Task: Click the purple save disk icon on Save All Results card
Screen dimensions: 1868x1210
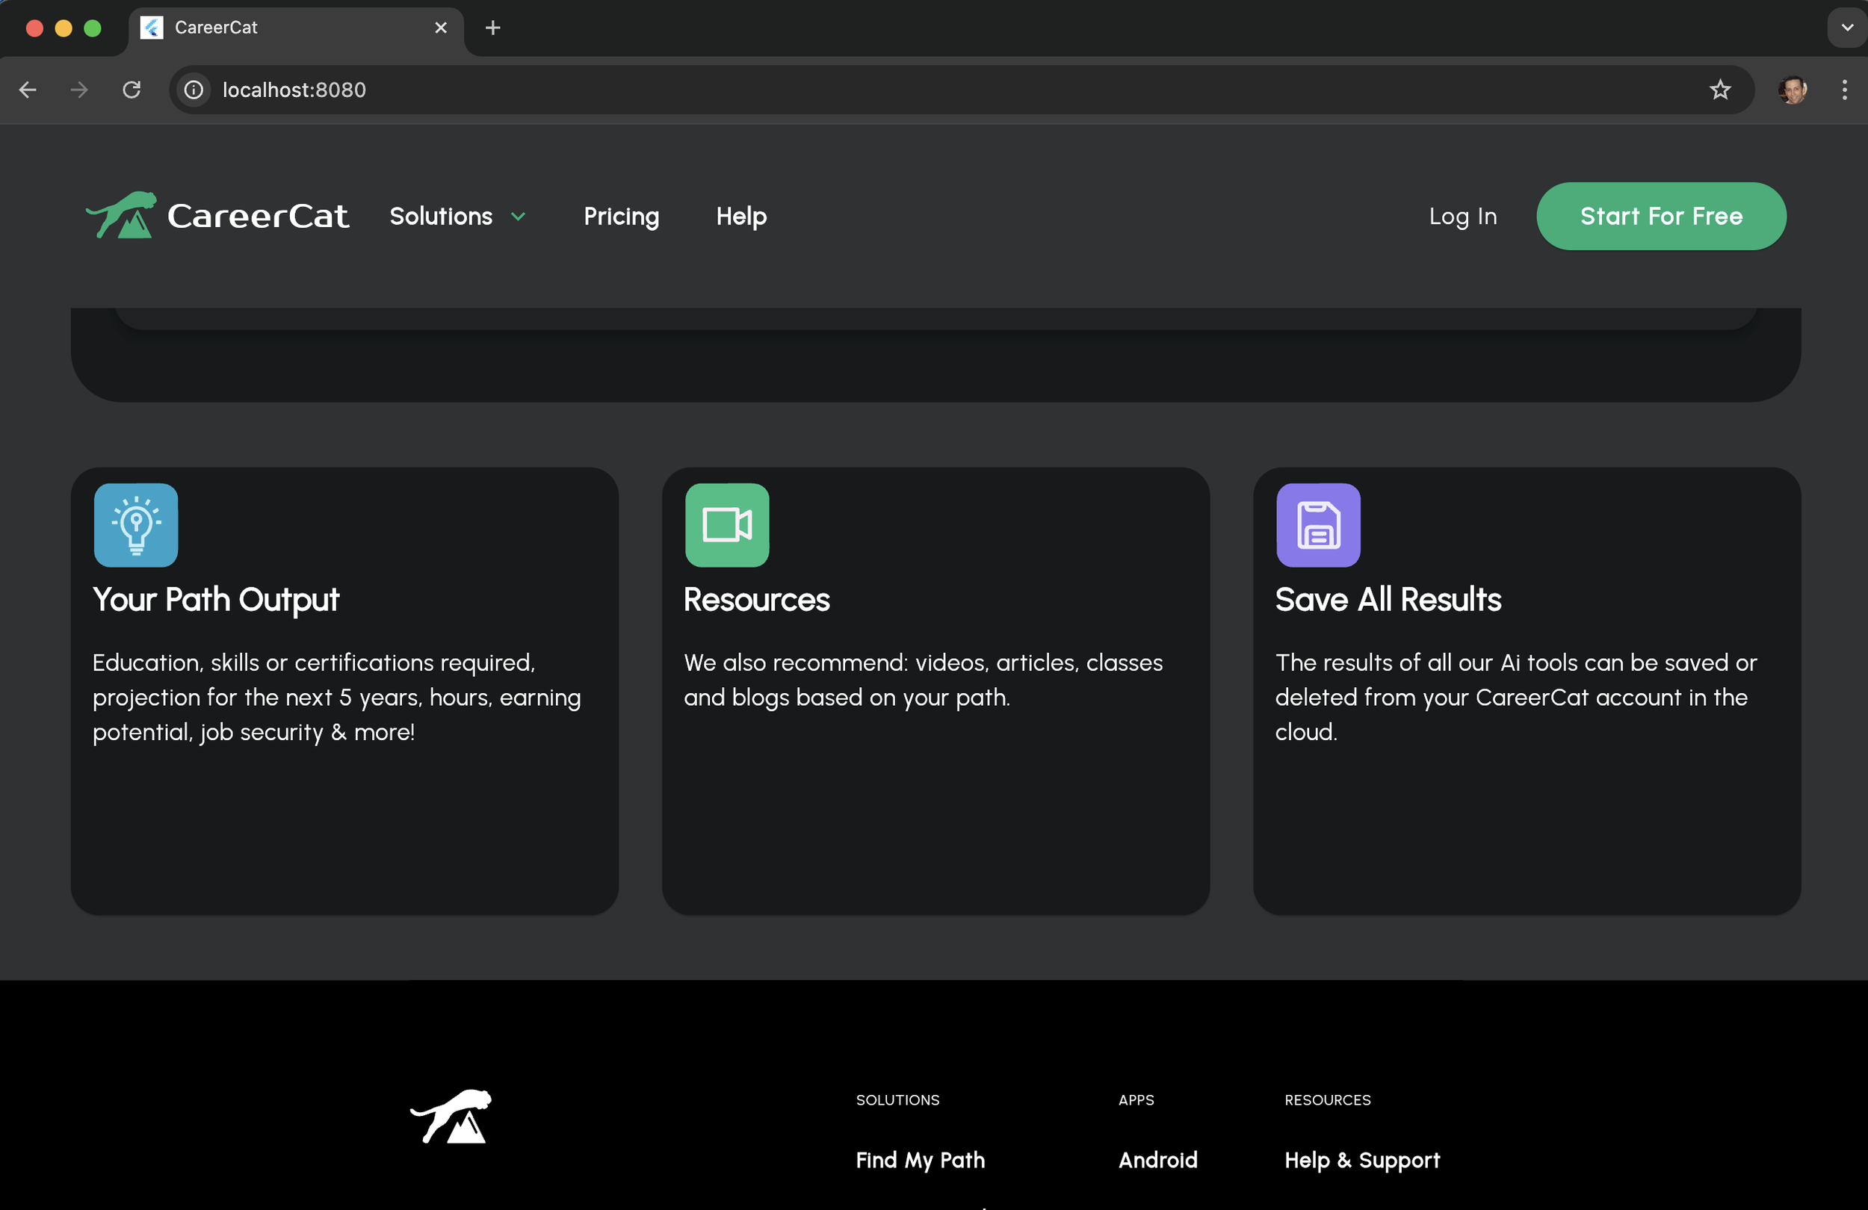Action: (1318, 525)
